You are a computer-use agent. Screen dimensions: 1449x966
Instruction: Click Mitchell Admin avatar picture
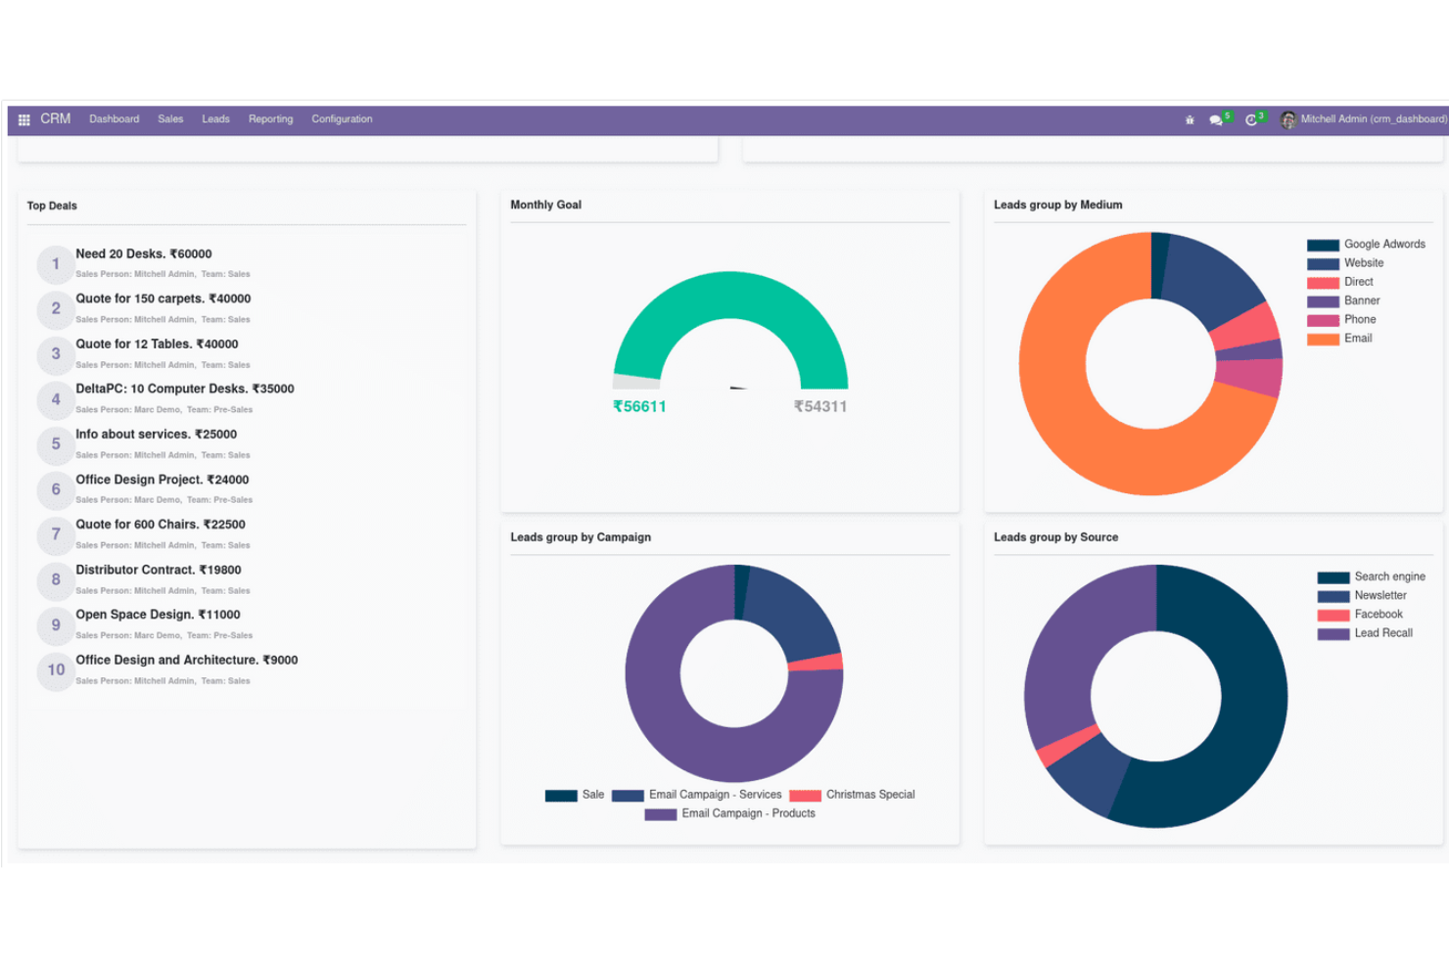click(1288, 119)
